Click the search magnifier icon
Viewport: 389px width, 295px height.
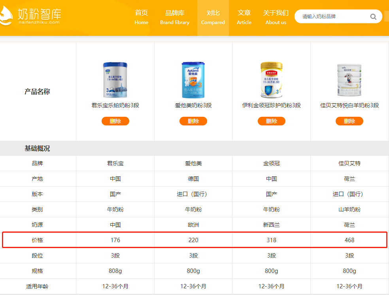click(x=373, y=17)
